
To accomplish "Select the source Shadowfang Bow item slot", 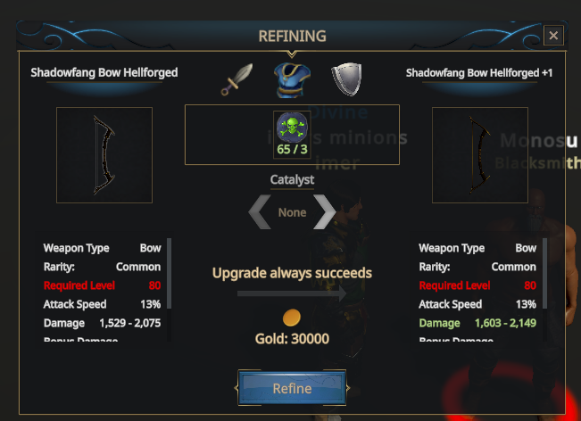I will click(104, 155).
